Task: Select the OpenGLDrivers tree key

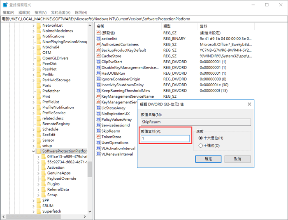Action: click(x=56, y=58)
